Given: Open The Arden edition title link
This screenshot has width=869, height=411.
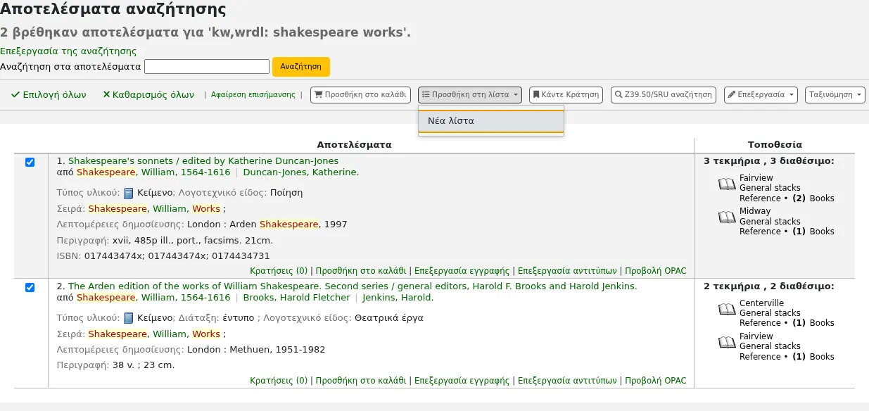Looking at the screenshot, I should (x=353, y=286).
